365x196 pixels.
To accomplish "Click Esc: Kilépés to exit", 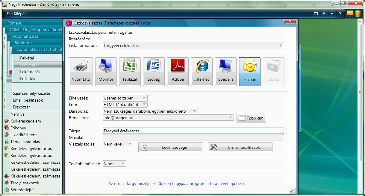I will coord(16,14).
